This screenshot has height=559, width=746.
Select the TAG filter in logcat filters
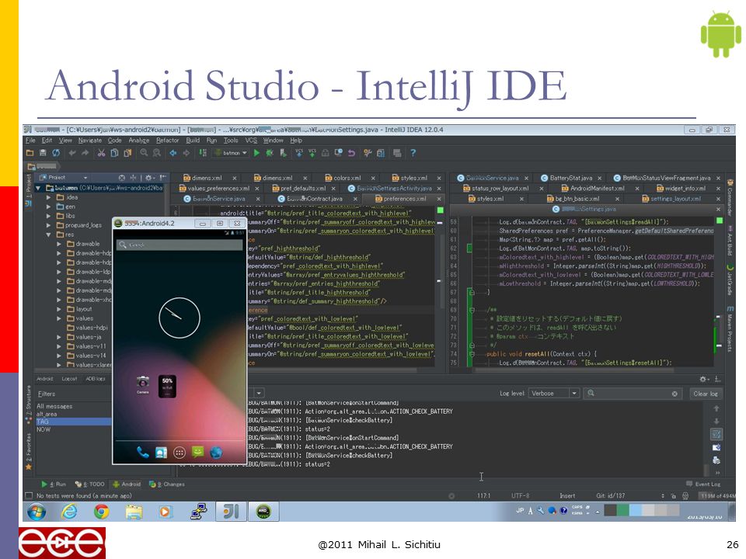73,422
